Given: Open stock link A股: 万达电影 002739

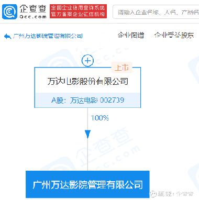Looking at the screenshot, I should [x=87, y=100].
